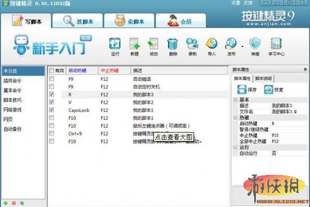Run the selected script with 运行 icon
Image resolution: width=310 pixels, height=207 pixels.
pyautogui.click(x=115, y=44)
